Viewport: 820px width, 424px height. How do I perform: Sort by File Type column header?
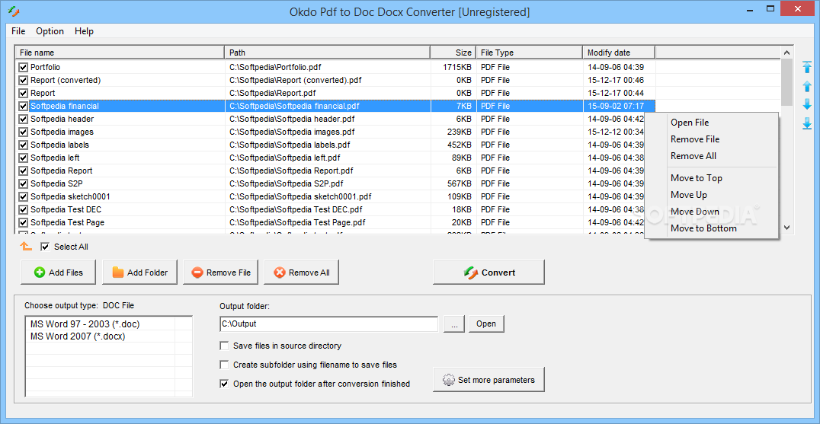pyautogui.click(x=530, y=53)
